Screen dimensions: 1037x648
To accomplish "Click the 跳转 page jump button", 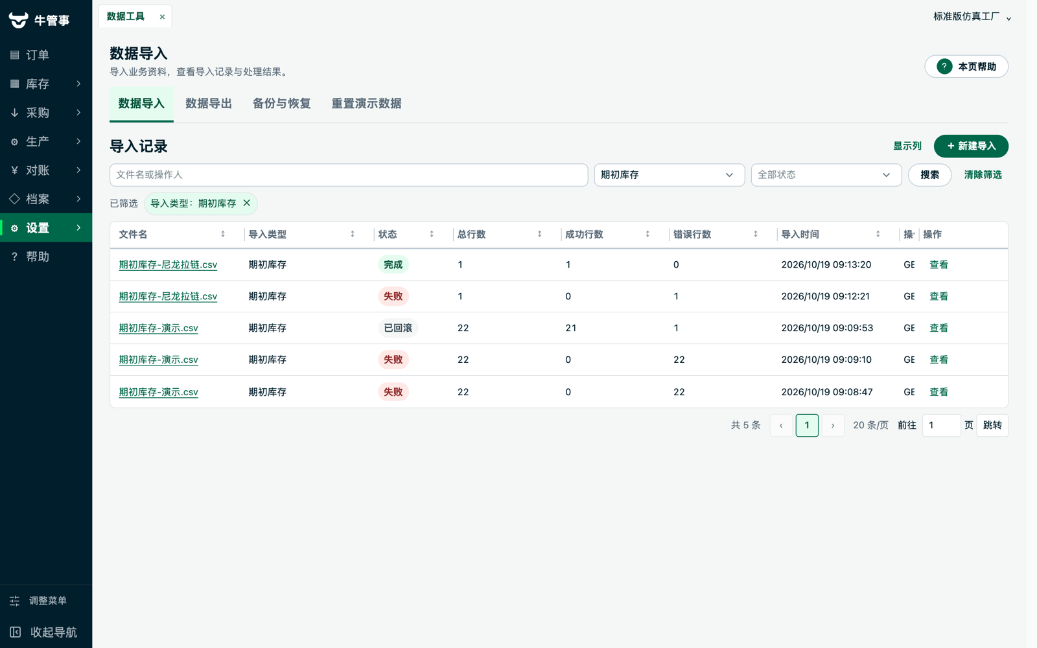I will pyautogui.click(x=992, y=426).
